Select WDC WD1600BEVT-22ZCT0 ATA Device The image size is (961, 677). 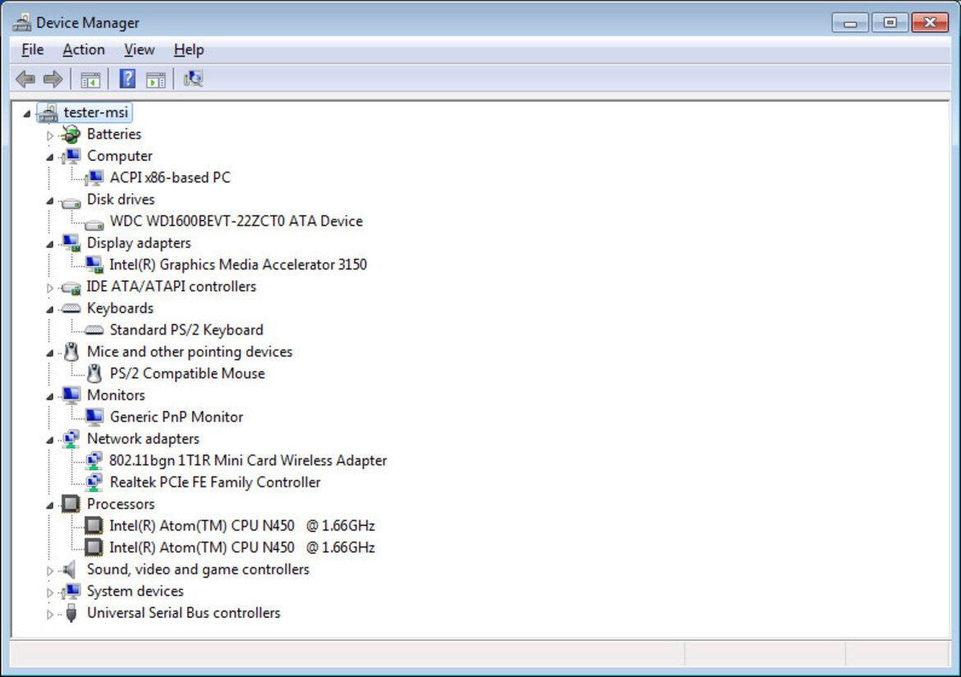point(236,221)
